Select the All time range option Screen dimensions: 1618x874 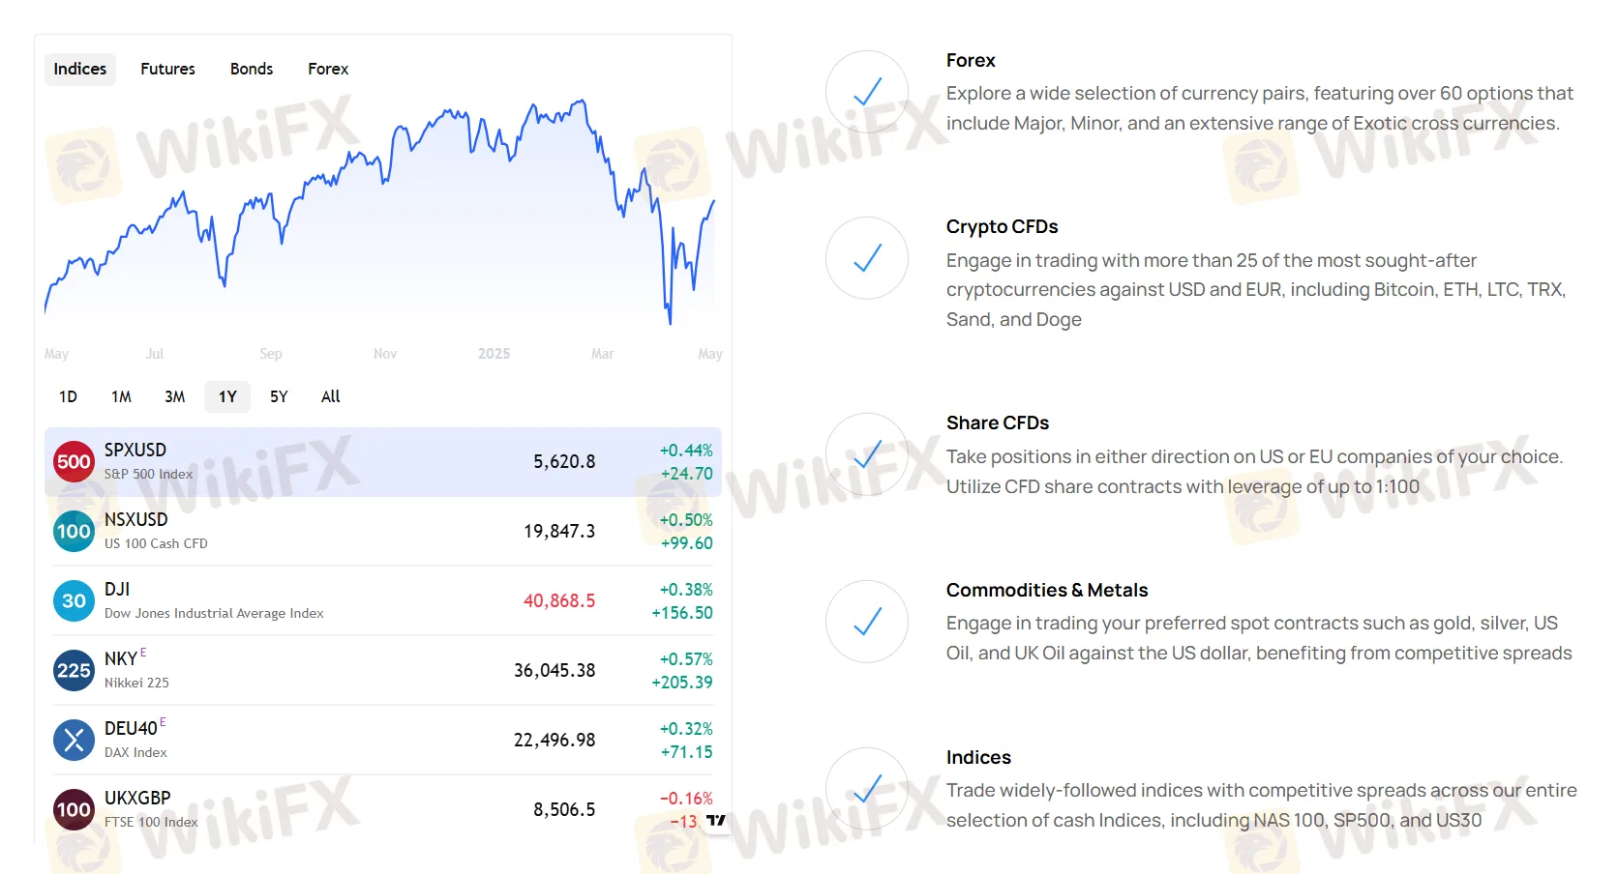330,396
